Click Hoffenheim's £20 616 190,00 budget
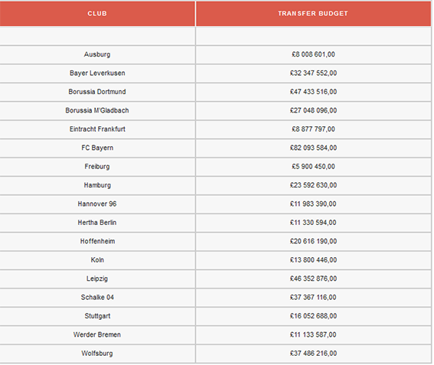The height and width of the screenshot is (365, 434). tap(313, 242)
